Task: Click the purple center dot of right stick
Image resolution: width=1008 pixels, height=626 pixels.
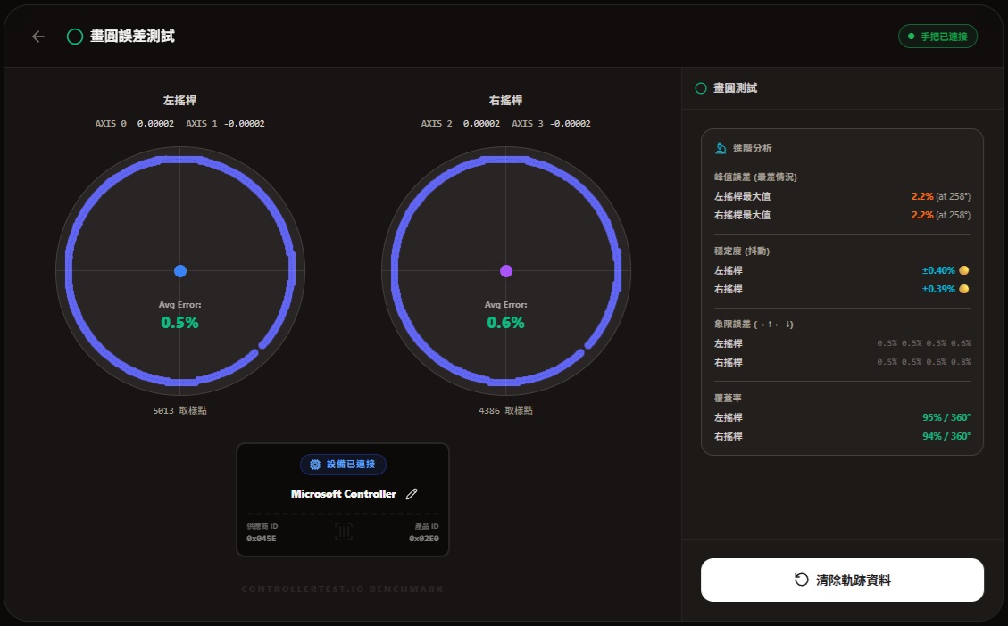Action: coord(506,271)
